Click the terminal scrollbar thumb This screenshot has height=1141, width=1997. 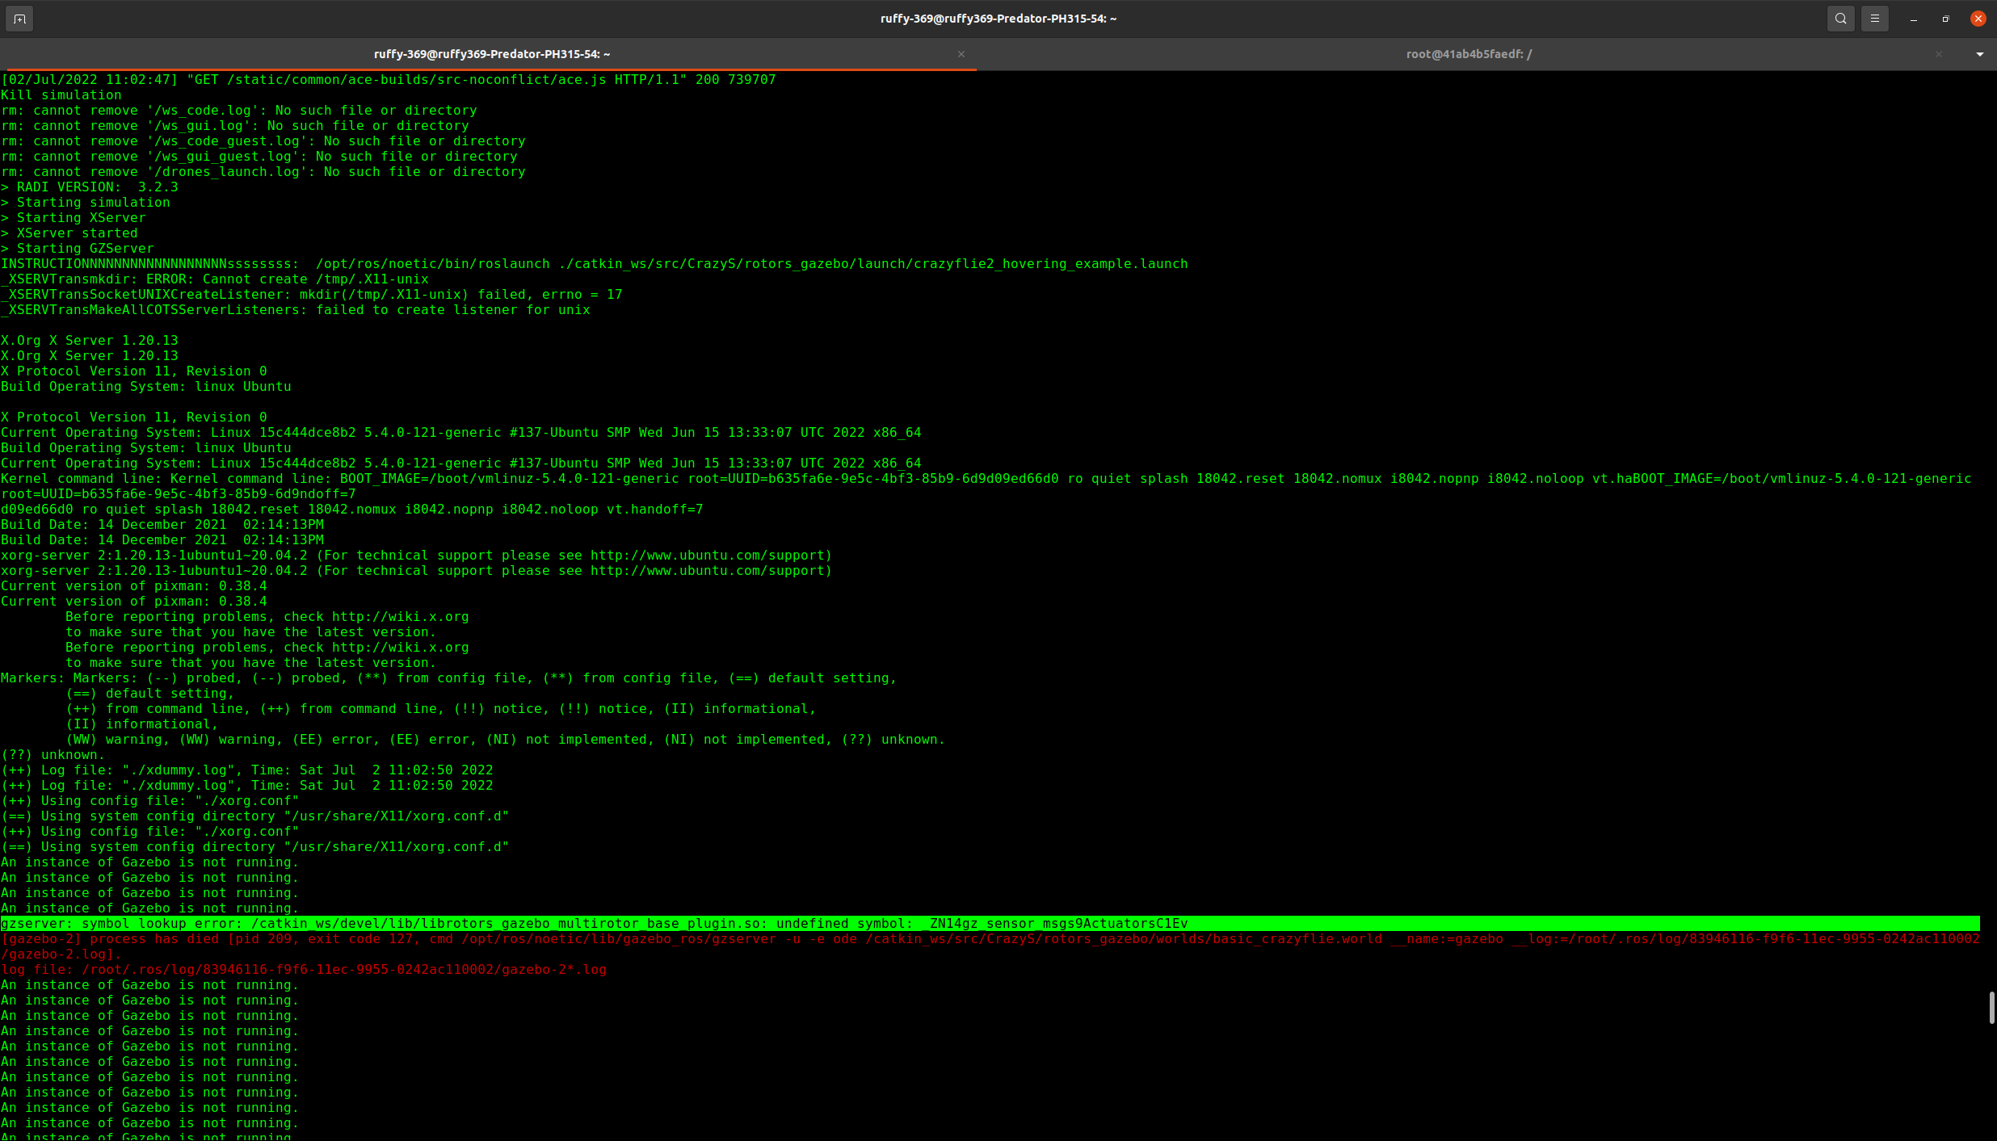click(1991, 1007)
